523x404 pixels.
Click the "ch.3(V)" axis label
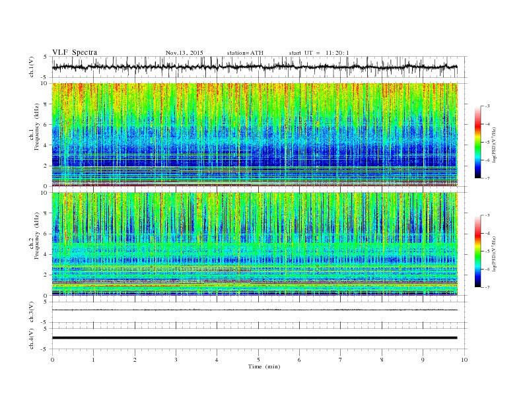click(x=32, y=312)
